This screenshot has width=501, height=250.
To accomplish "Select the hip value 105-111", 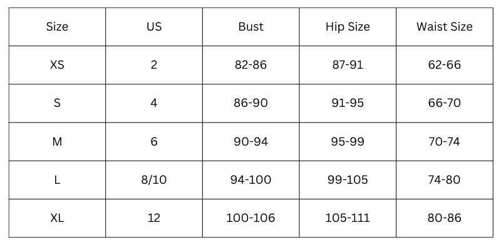I will point(348,218).
